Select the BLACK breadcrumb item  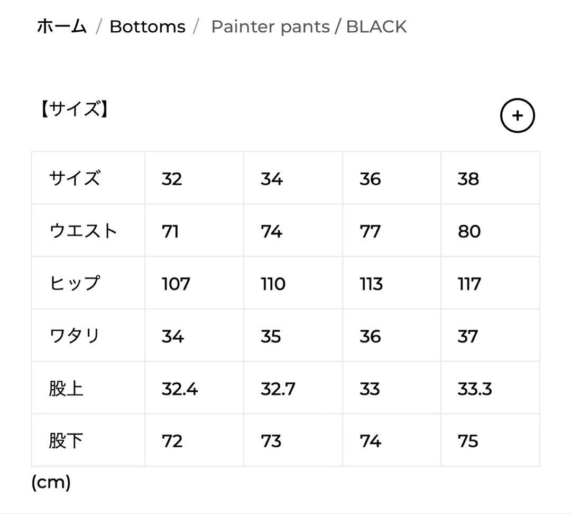(x=377, y=26)
